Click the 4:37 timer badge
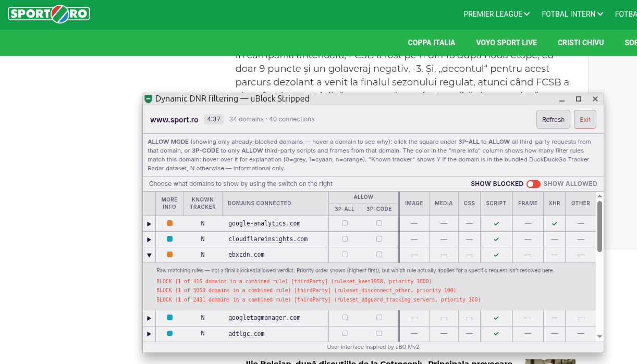The image size is (637, 364). pyautogui.click(x=214, y=119)
